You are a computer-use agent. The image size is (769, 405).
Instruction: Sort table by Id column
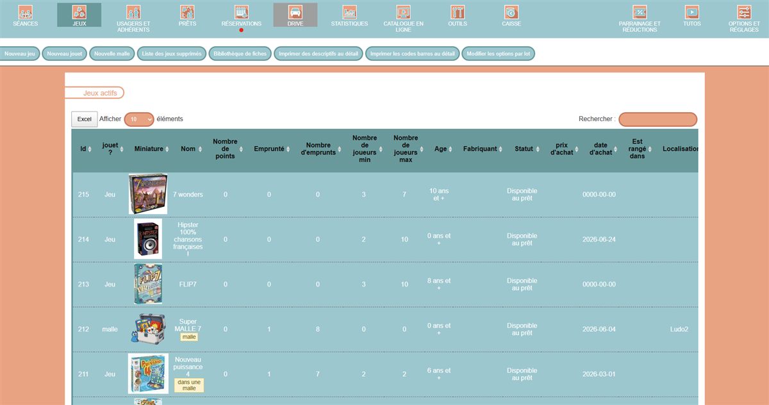pyautogui.click(x=85, y=149)
